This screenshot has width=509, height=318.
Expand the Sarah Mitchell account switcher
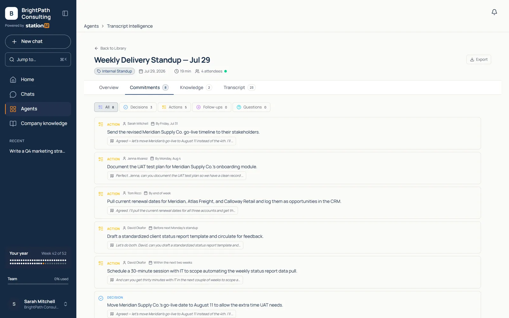click(66, 304)
